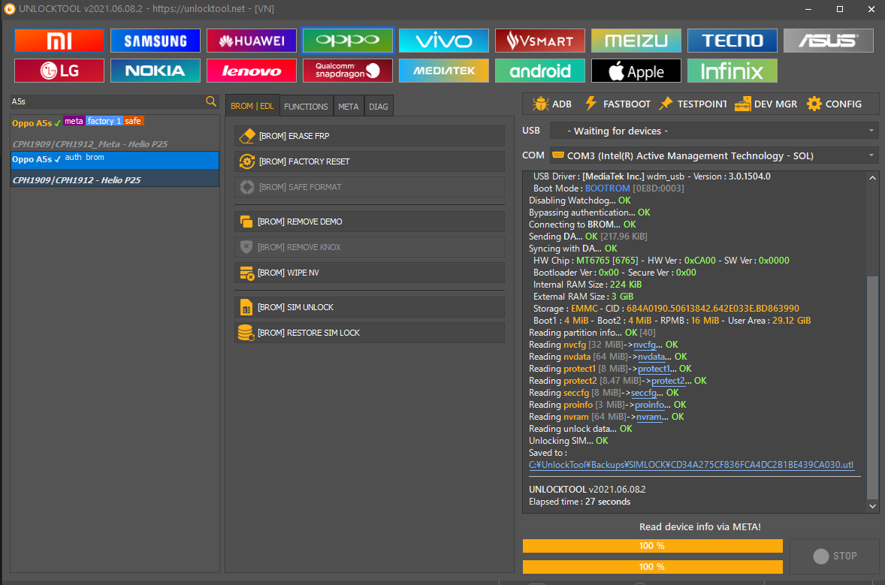885x585 pixels.
Task: Open the proinfo backup link
Action: tap(649, 405)
